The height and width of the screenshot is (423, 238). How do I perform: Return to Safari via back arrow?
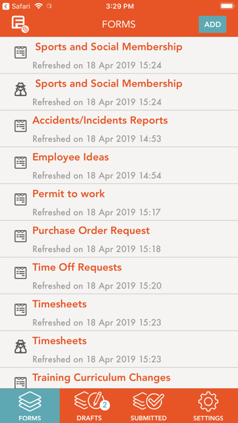[6, 7]
